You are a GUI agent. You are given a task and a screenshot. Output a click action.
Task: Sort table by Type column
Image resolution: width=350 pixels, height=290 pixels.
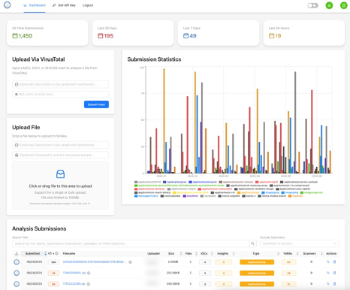[x=258, y=254]
